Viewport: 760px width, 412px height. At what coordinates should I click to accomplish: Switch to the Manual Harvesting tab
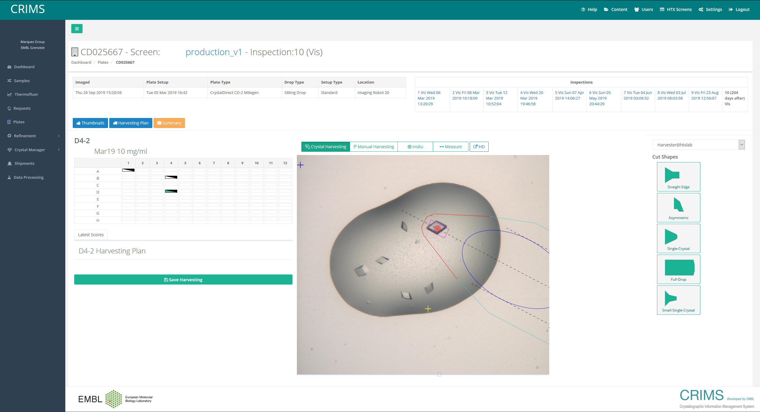pyautogui.click(x=374, y=146)
